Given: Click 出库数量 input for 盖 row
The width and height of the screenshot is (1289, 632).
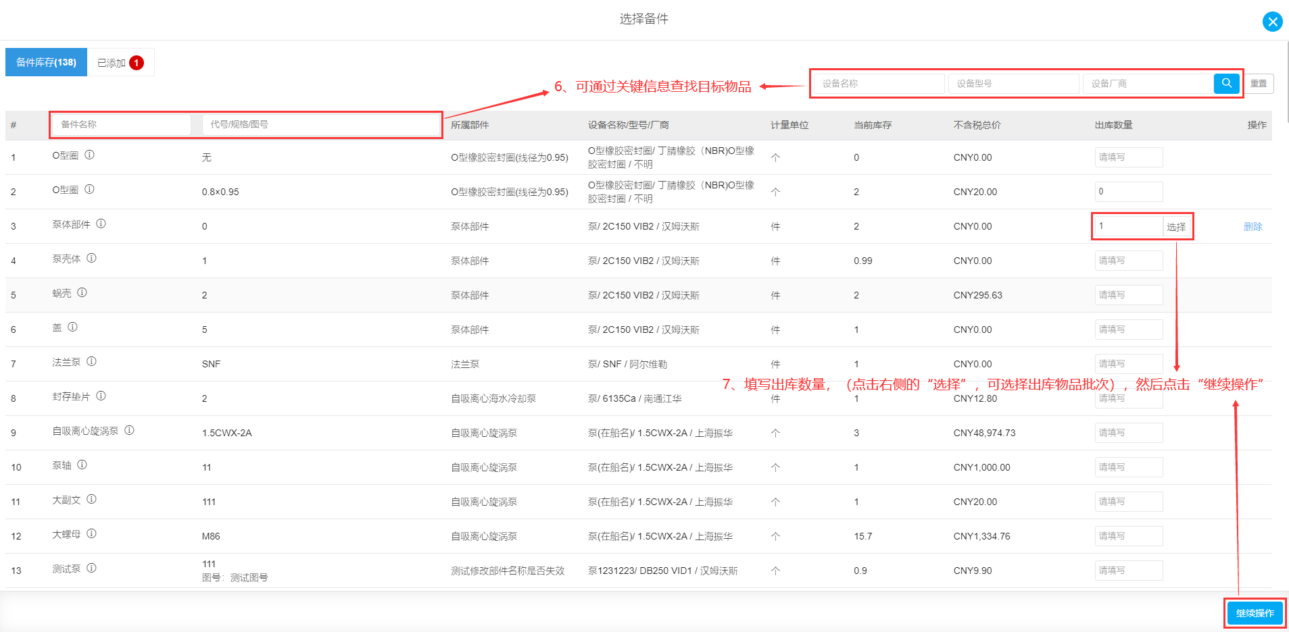Looking at the screenshot, I should 1129,330.
